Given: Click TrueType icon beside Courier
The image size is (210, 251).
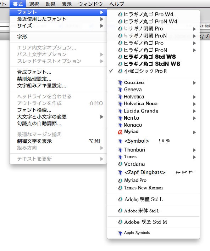Looking at the screenshot, I should pyautogui.click(x=120, y=82).
